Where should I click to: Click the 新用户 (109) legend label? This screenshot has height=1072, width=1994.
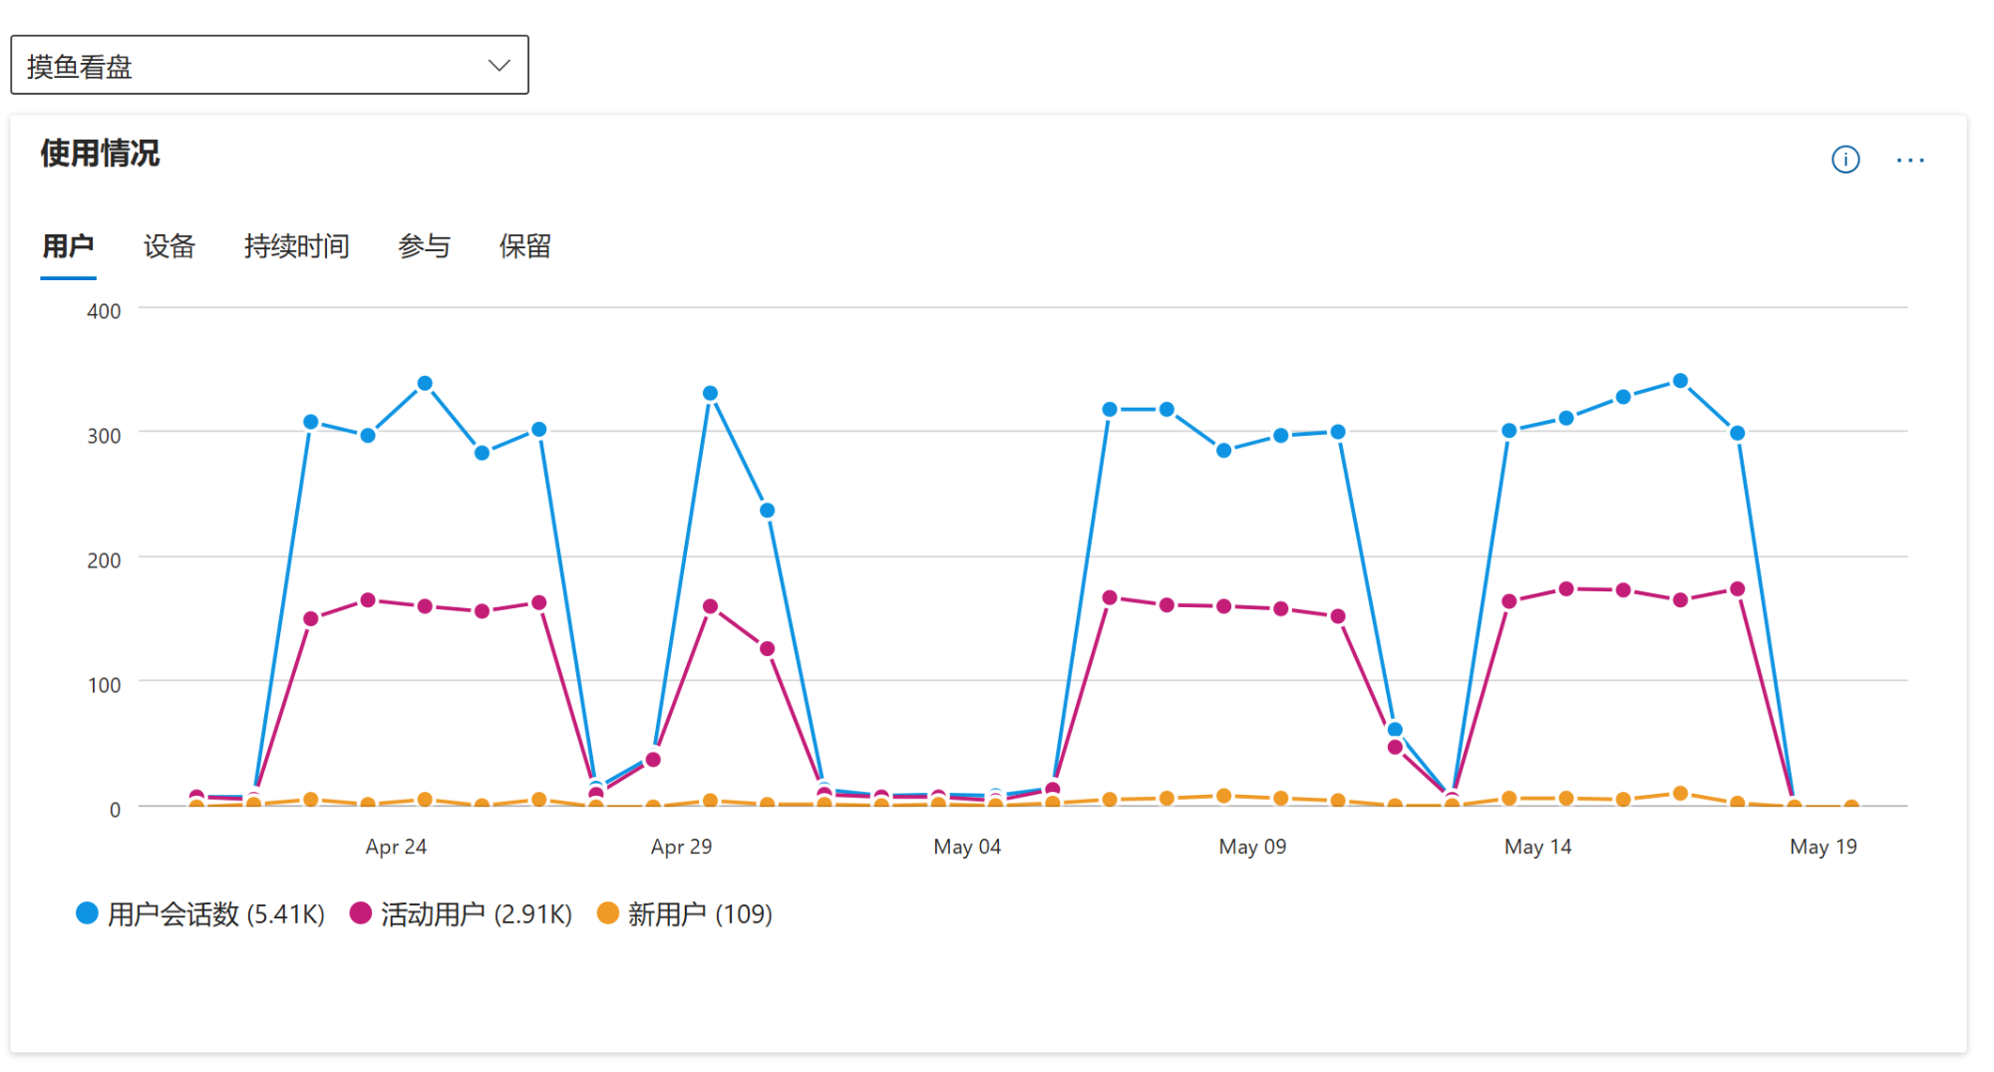pyautogui.click(x=700, y=914)
